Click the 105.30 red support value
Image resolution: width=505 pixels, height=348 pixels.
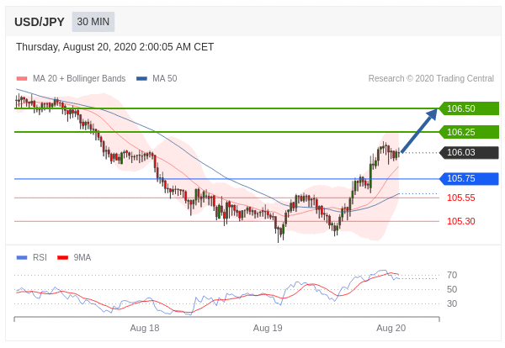coord(461,221)
